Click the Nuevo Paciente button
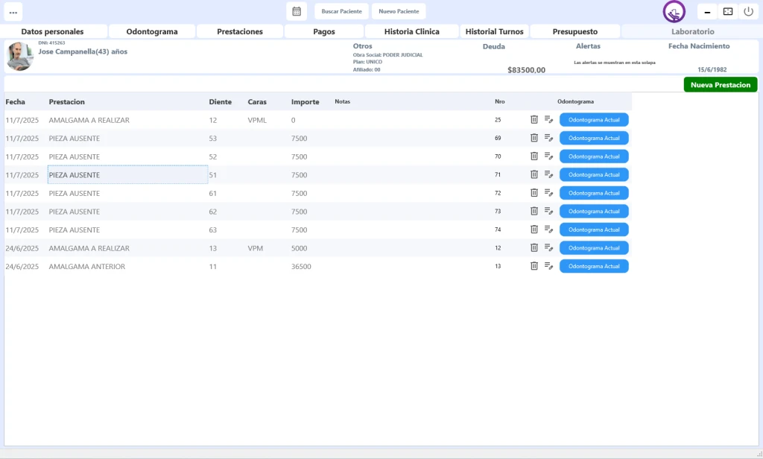Image resolution: width=763 pixels, height=459 pixels. pos(399,11)
